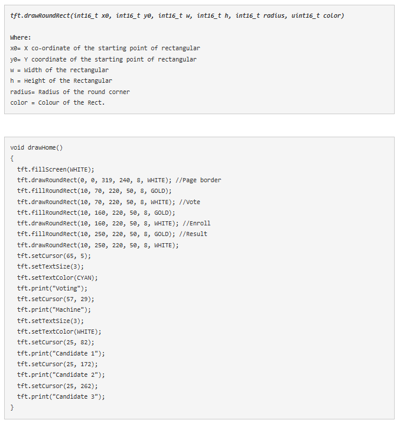Click the "h = Height of the Rectangular" line
Image resolution: width=400 pixels, height=423 pixels.
61,80
